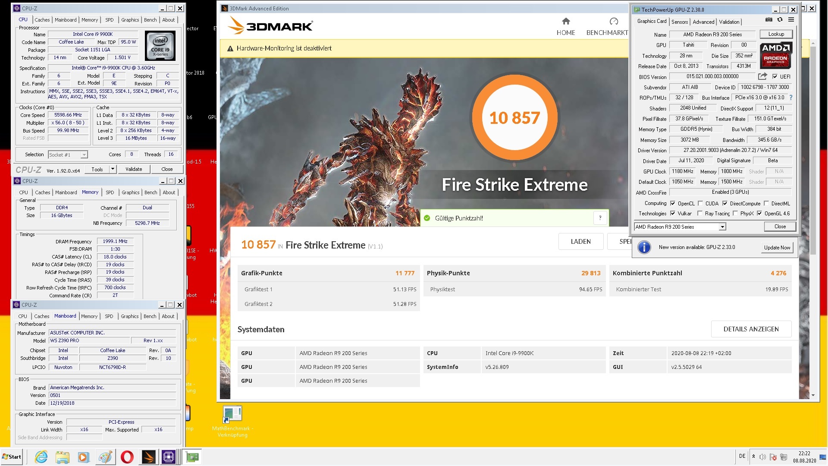
Task: Open the Validation tab in GPU-Z
Action: (729, 22)
